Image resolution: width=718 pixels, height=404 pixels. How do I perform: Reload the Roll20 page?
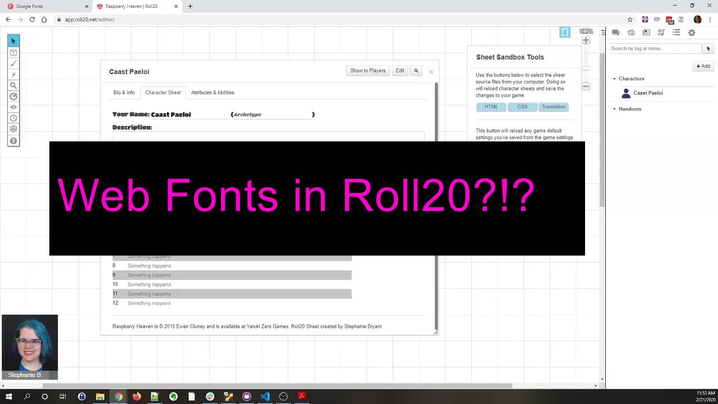coord(32,20)
